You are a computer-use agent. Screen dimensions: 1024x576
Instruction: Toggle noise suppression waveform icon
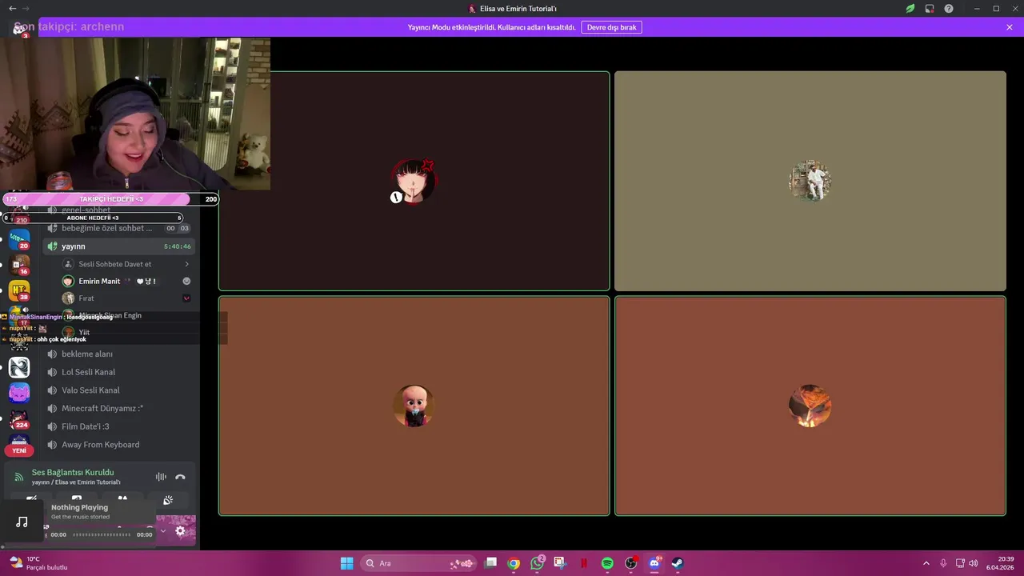coord(161,477)
